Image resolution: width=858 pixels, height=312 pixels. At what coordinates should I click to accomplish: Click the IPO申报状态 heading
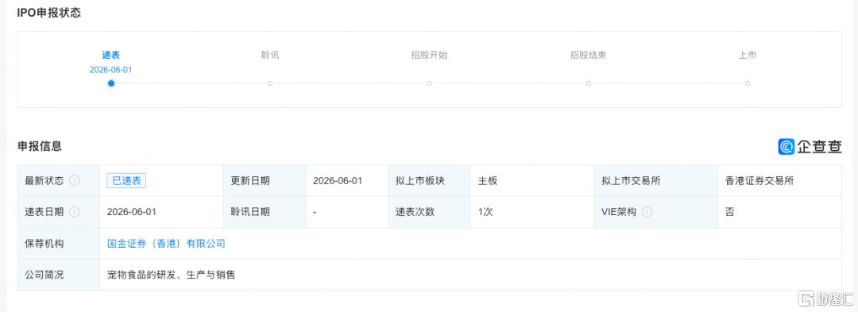[x=48, y=13]
